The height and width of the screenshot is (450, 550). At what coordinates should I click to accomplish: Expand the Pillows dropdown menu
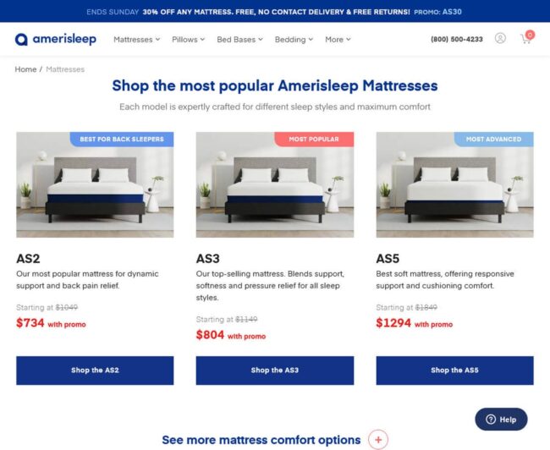coord(188,39)
